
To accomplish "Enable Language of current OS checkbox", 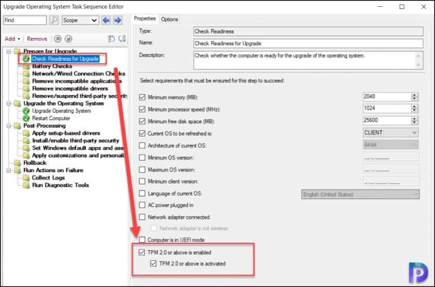I will pyautogui.click(x=142, y=193).
